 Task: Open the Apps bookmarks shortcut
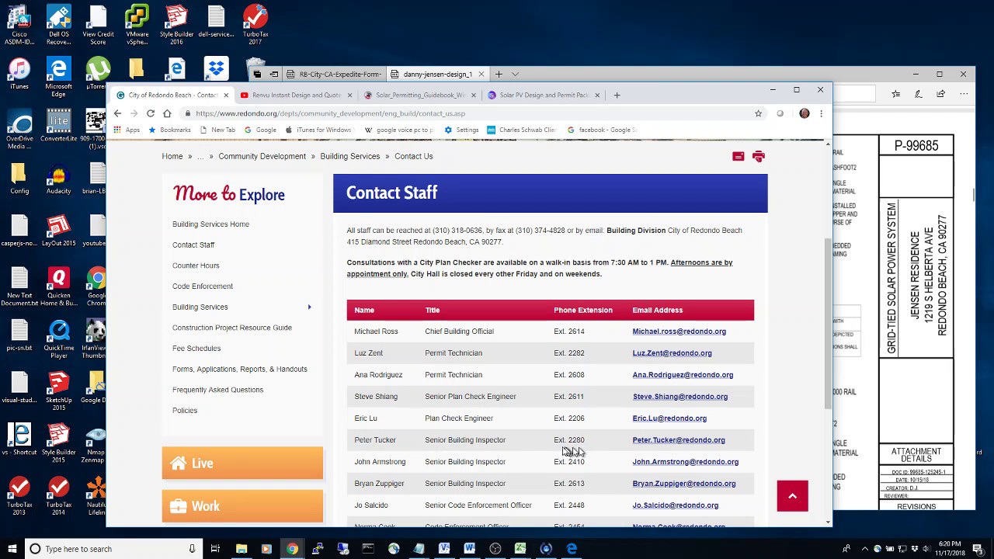click(127, 130)
